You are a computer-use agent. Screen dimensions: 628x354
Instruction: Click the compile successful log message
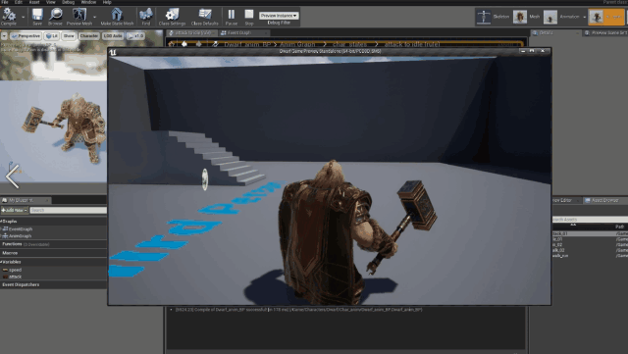(298, 310)
